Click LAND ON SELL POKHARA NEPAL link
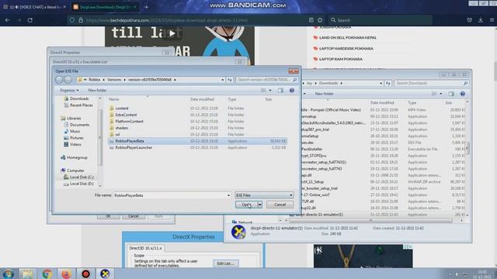Screen dimensions: 497x279 pos(348,38)
